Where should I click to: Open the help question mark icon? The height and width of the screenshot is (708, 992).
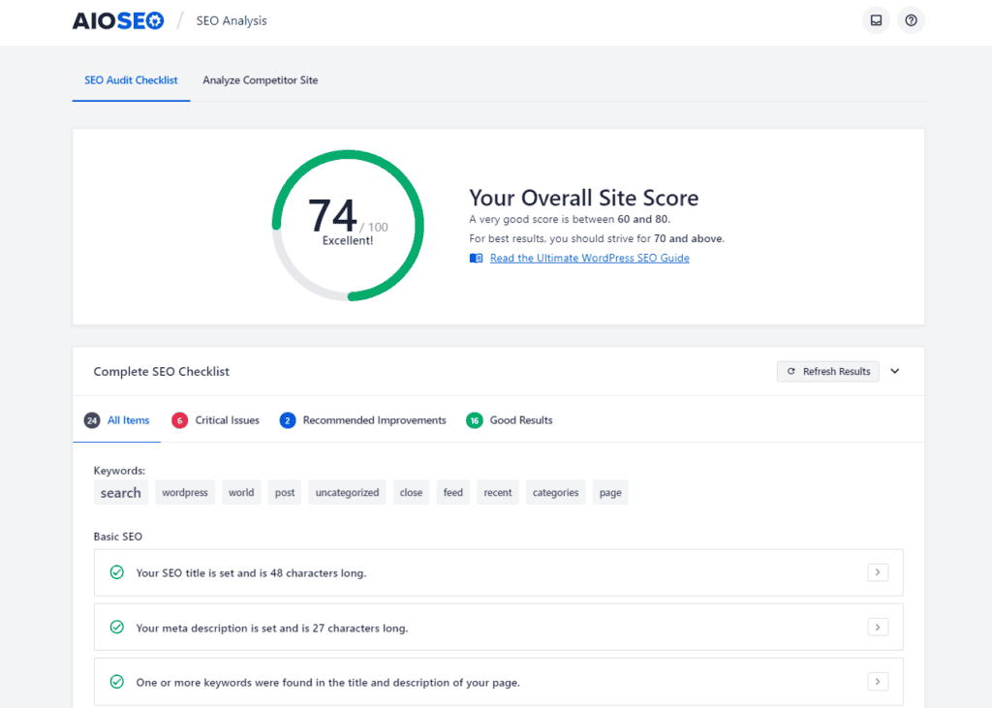coord(911,20)
